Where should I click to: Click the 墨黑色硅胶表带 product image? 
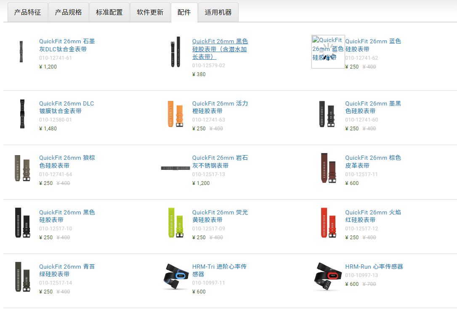tap(327, 114)
